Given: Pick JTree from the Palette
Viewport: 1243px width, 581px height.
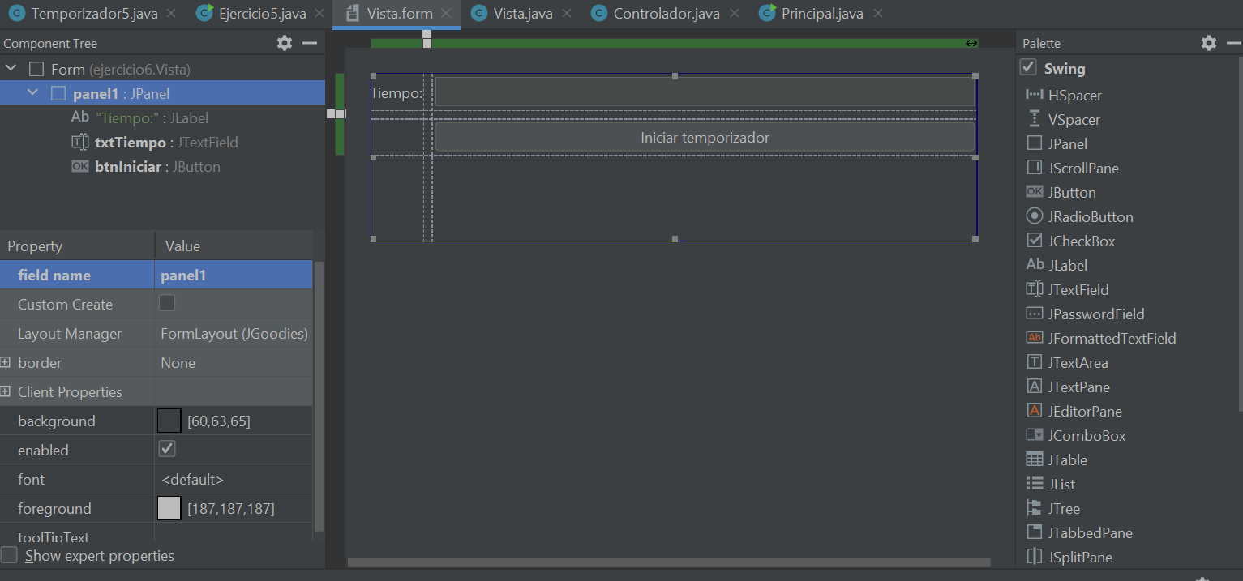Looking at the screenshot, I should pyautogui.click(x=1063, y=509).
